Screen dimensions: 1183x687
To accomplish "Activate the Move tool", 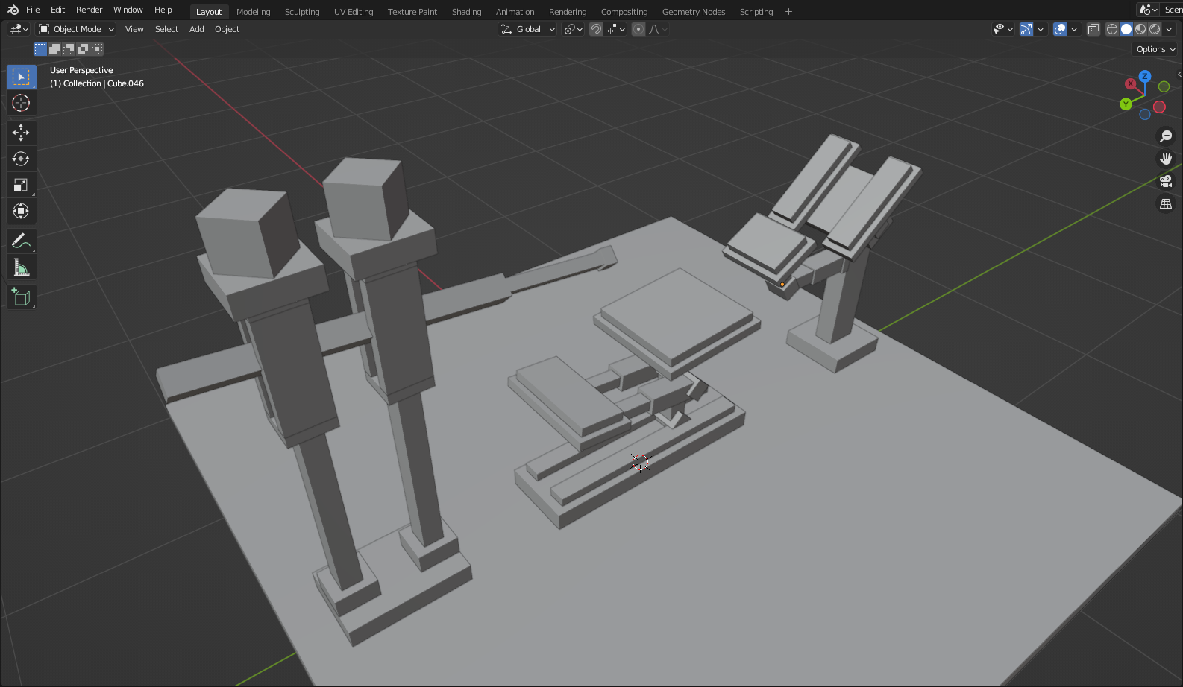I will (21, 133).
